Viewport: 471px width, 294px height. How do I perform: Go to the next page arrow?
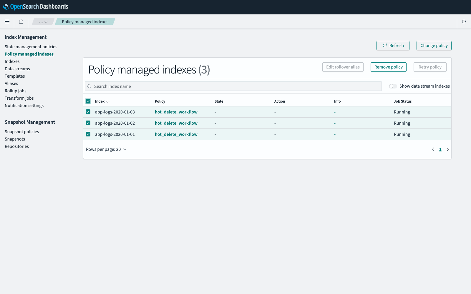click(x=448, y=149)
